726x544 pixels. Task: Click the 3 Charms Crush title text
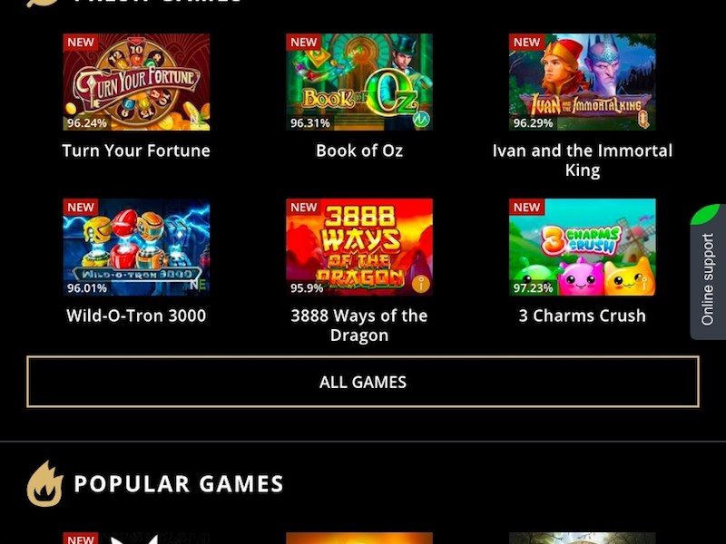(583, 316)
